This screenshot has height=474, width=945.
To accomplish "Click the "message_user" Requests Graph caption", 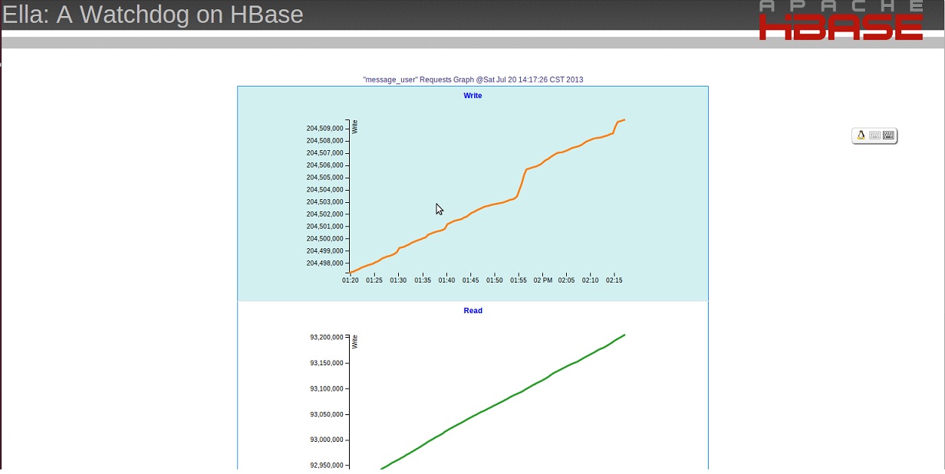I will [472, 80].
